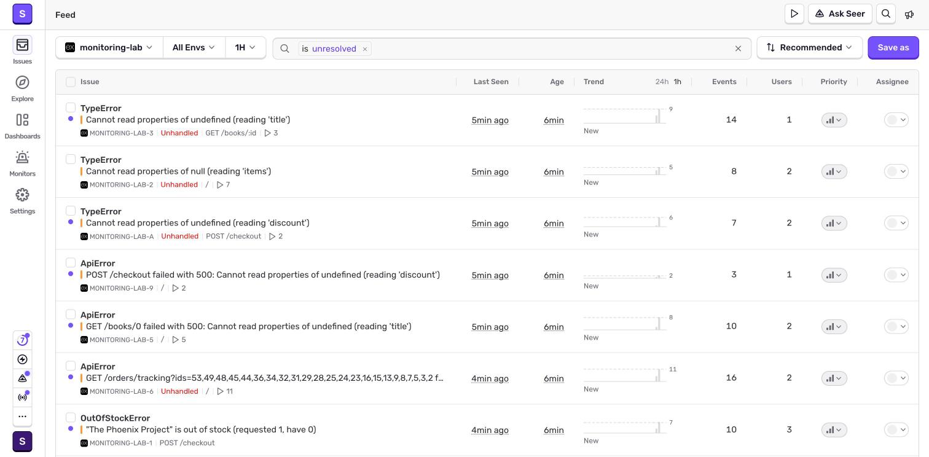Image resolution: width=929 pixels, height=457 pixels.
Task: Open assignee dropdown for MONITORING-LAB-9
Action: tap(896, 275)
